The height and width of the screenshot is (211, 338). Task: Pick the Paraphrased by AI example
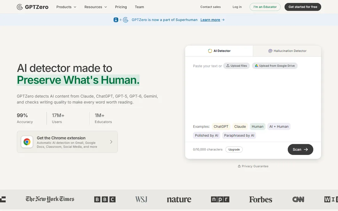click(239, 136)
